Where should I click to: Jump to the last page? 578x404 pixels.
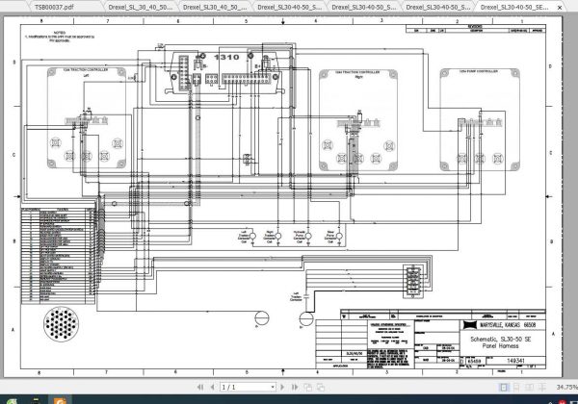pos(295,387)
